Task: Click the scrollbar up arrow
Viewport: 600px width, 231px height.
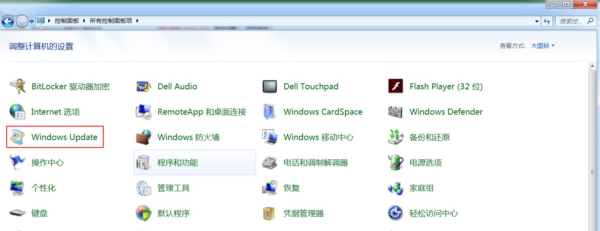Action: point(592,66)
